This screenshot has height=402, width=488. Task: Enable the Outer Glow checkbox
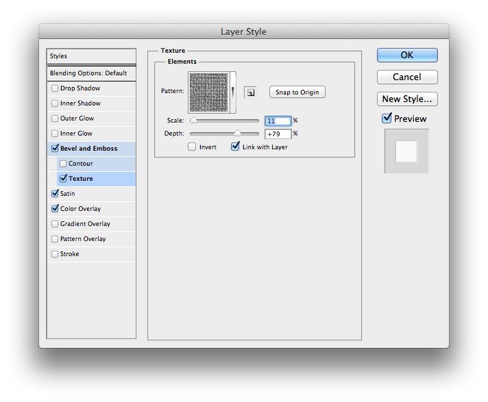pyautogui.click(x=55, y=118)
